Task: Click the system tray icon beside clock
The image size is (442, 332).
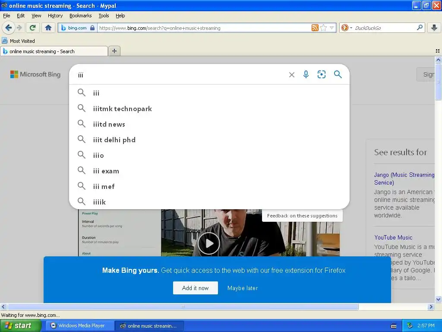Action: [x=410, y=326]
